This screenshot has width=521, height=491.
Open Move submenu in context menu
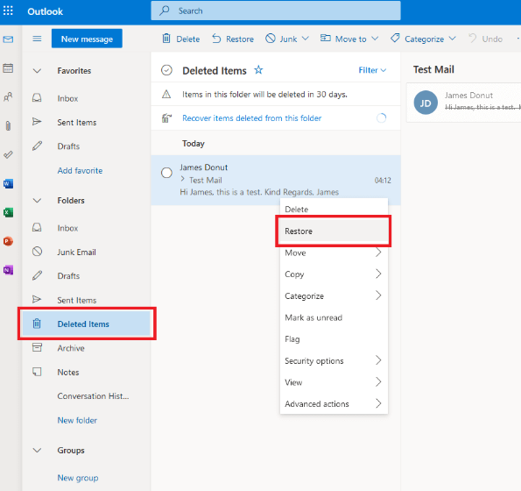334,253
